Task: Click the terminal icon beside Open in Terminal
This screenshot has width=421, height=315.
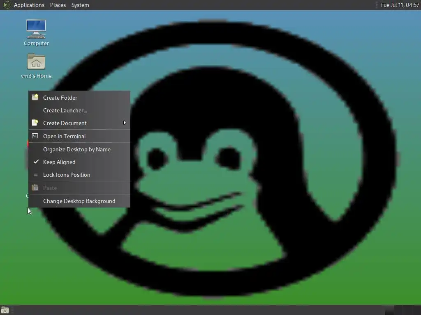Action: pyautogui.click(x=35, y=136)
